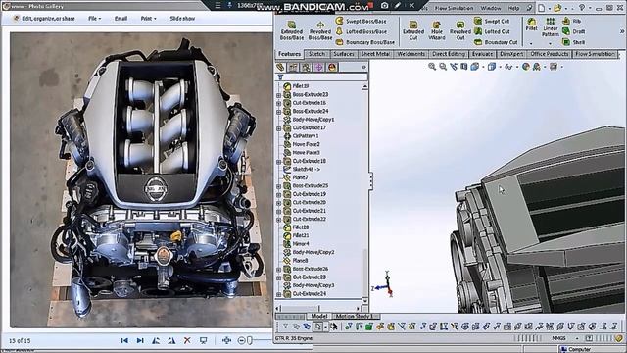
Task: Expand the Boss-Extrude26 feature
Action: 278,269
